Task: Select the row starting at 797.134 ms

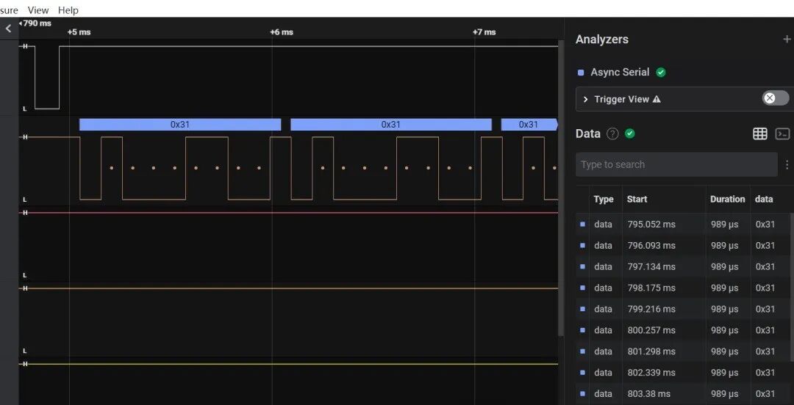Action: [682, 266]
